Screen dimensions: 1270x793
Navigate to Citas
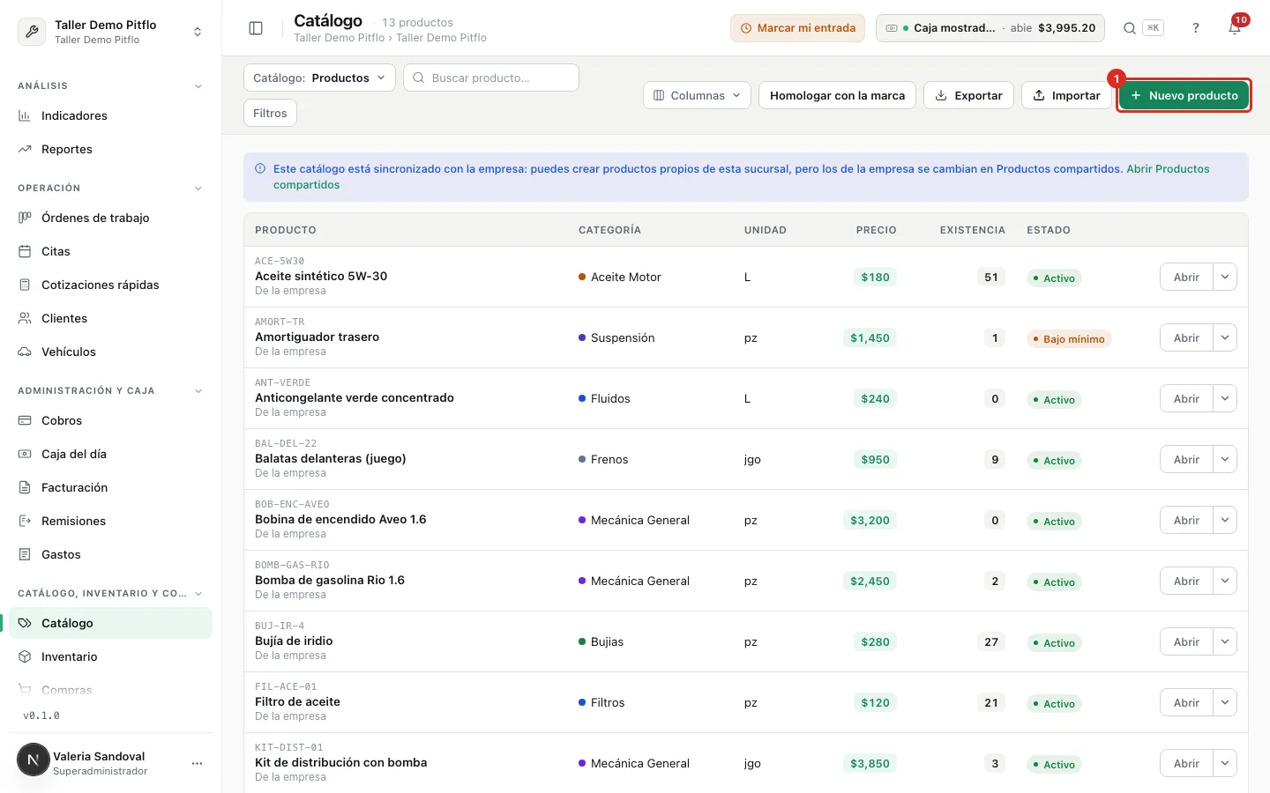pos(110,251)
